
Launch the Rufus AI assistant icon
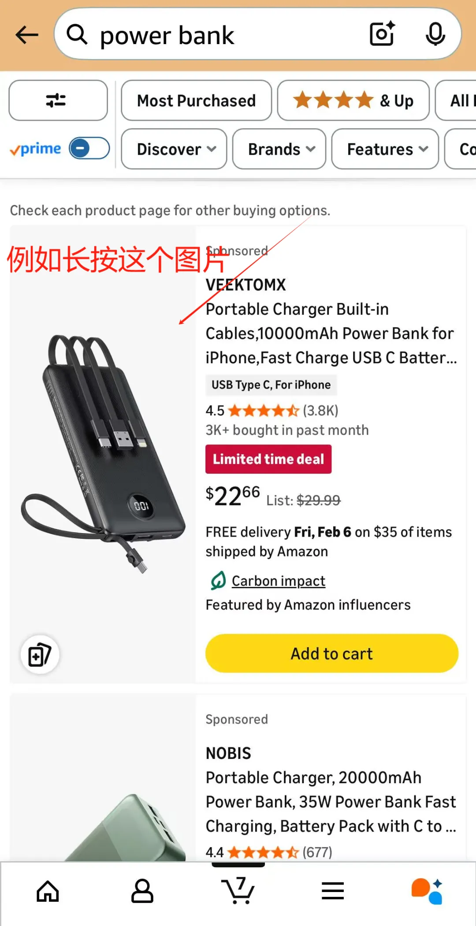(427, 891)
